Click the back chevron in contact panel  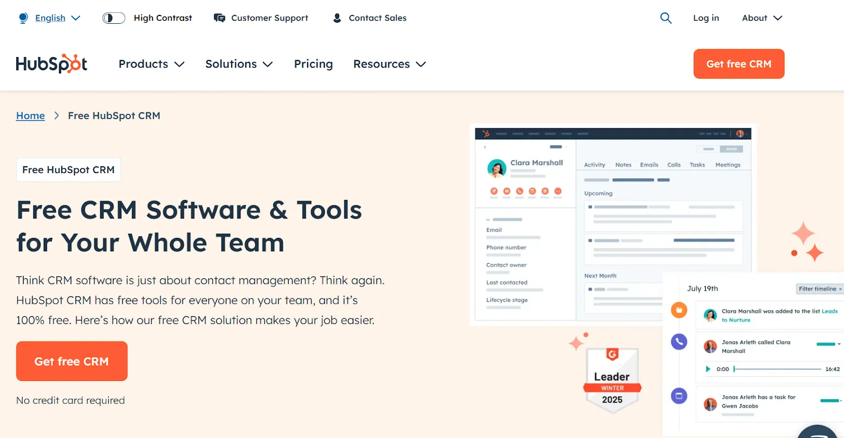[x=485, y=147]
